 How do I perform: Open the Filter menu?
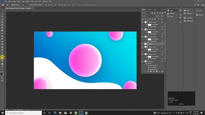32,1
